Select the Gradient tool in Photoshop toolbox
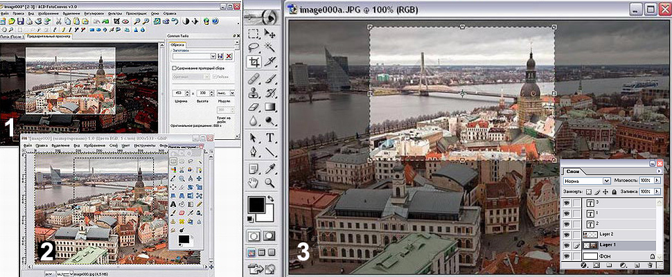The width and height of the screenshot is (672, 277). coord(269,107)
